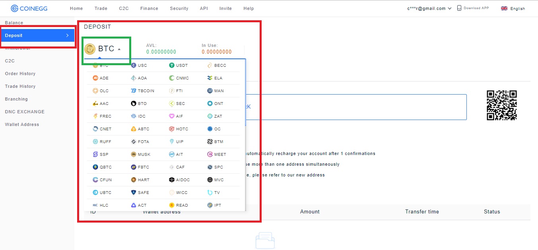Viewport: 538px width, 250px height.
Task: Click the MAN coin icon
Action: pos(210,91)
